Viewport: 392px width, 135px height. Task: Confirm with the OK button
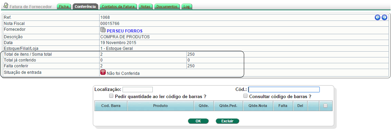[x=198, y=121]
